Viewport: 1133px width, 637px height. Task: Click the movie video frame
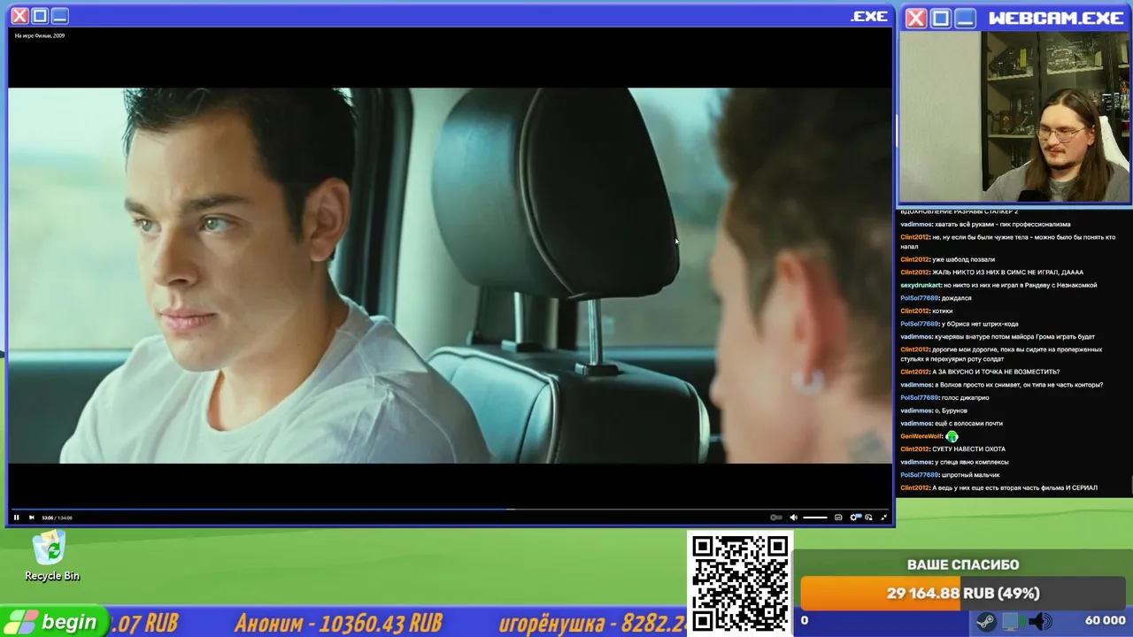tap(450, 274)
